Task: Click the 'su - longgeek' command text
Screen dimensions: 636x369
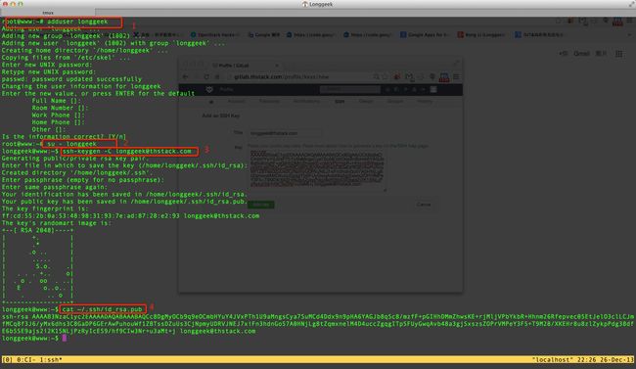Action: coord(72,144)
